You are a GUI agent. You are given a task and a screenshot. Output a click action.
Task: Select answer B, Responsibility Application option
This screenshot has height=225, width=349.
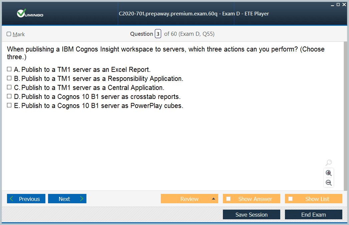click(9, 79)
